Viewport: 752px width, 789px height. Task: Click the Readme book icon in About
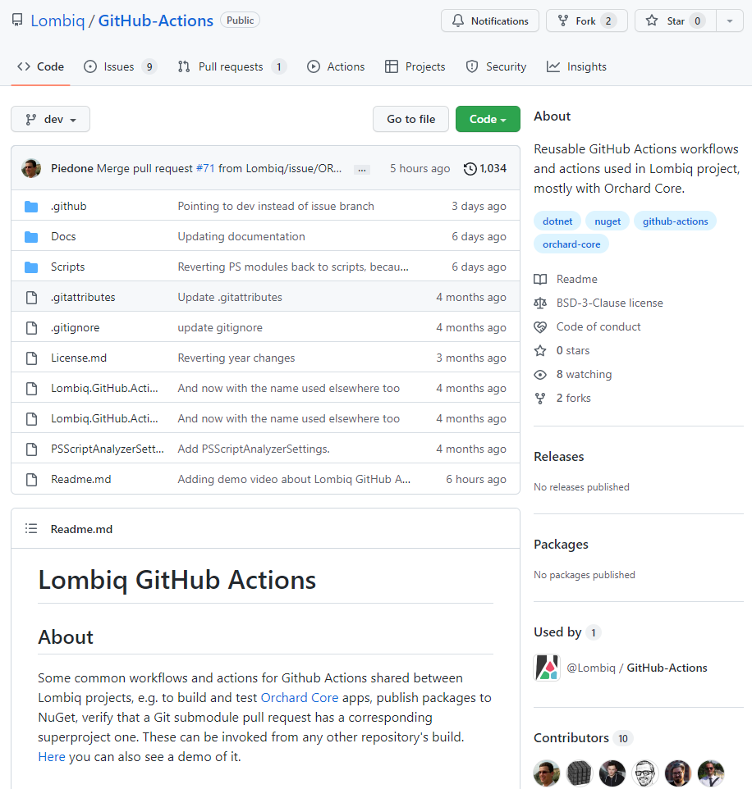[x=540, y=280]
